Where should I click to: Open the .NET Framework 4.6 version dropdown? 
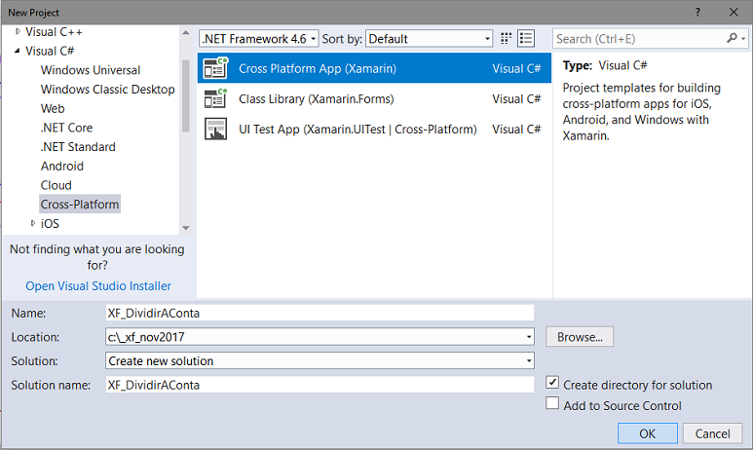click(258, 39)
